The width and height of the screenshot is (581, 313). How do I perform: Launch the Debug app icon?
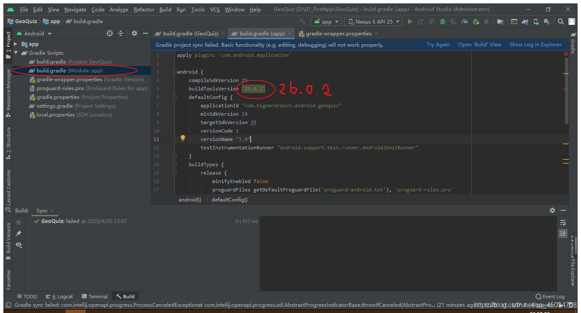[x=443, y=21]
